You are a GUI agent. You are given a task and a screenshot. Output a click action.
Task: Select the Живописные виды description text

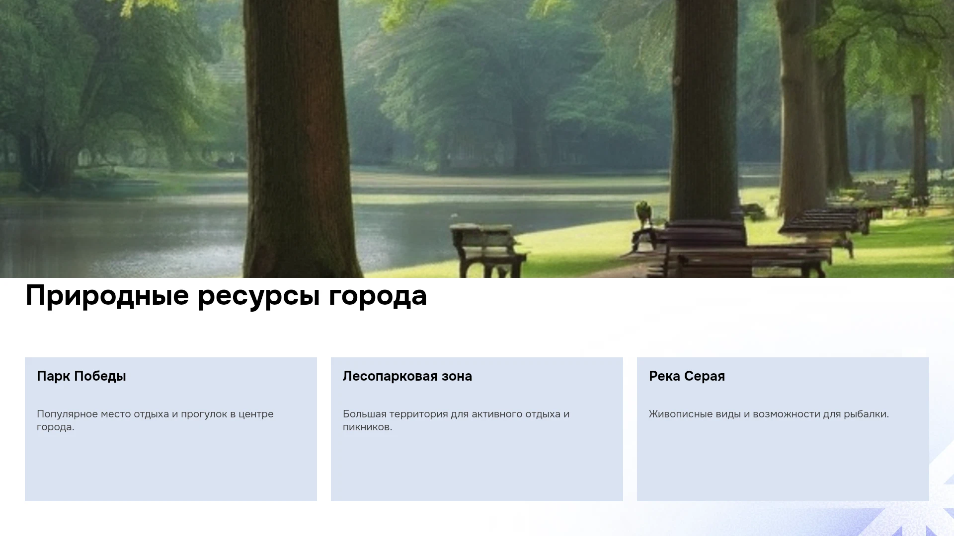click(769, 414)
